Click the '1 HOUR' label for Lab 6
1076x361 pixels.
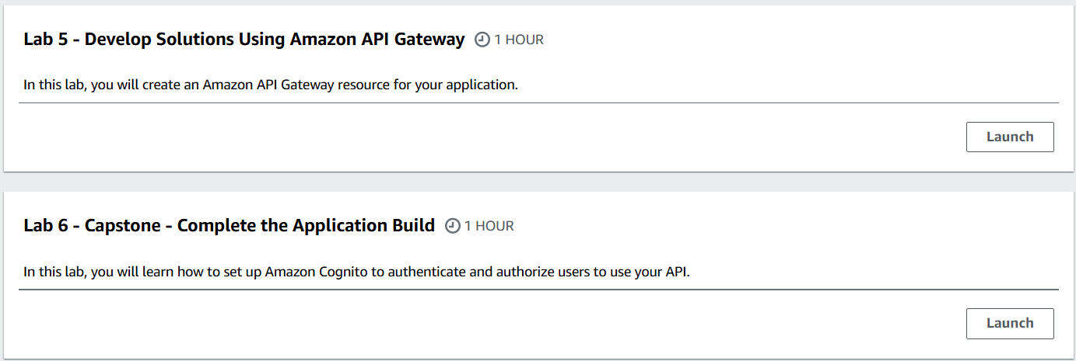coord(489,226)
